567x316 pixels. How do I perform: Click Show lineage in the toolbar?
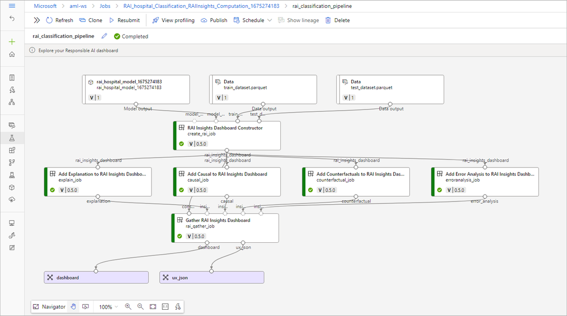pyautogui.click(x=299, y=20)
